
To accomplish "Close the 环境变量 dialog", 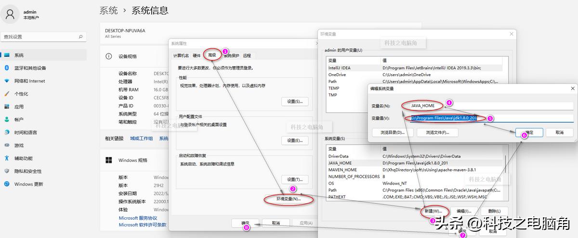I will coord(511,34).
